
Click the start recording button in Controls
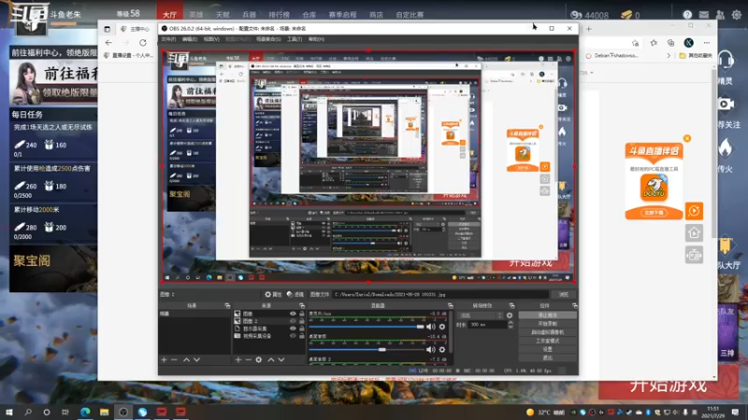click(547, 324)
